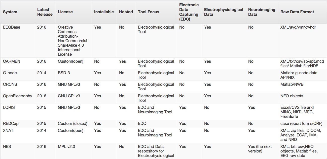Click the Tool Focus column header

click(149, 12)
